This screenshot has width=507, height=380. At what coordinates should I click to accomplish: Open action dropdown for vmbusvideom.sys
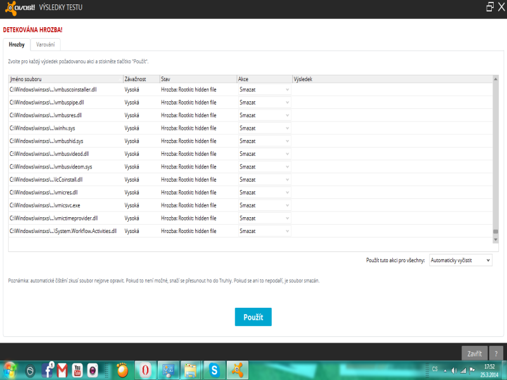point(264,167)
